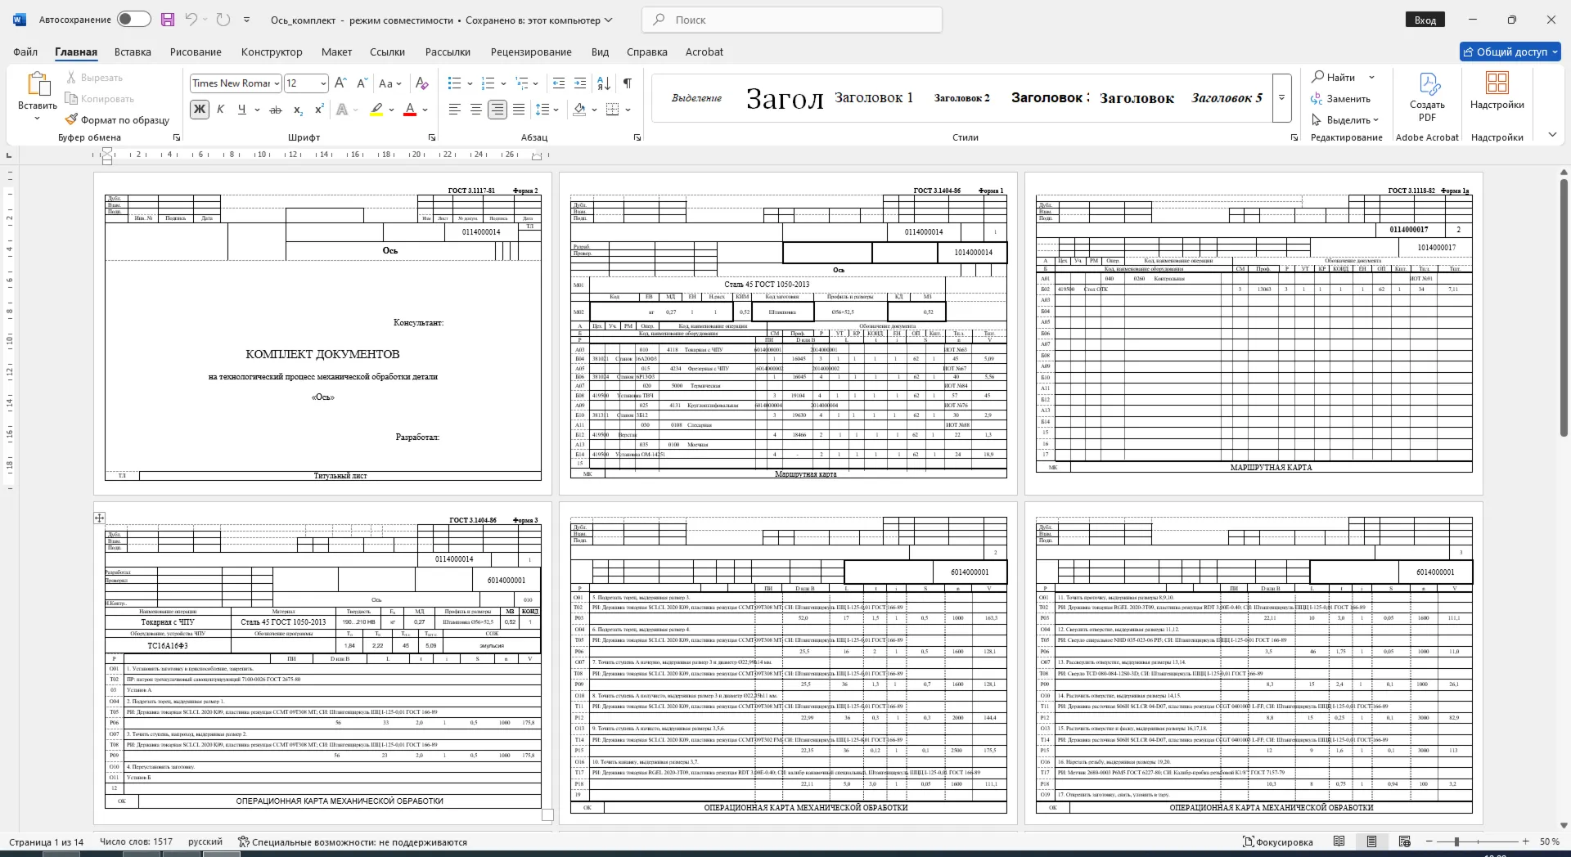Sort text with the A-Z icon
The height and width of the screenshot is (857, 1571).
coord(604,83)
